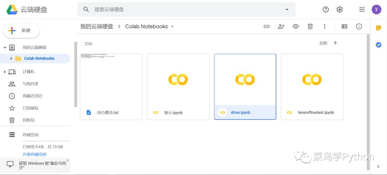Open the help question mark menu
The height and width of the screenshot is (175, 387).
coord(326,10)
